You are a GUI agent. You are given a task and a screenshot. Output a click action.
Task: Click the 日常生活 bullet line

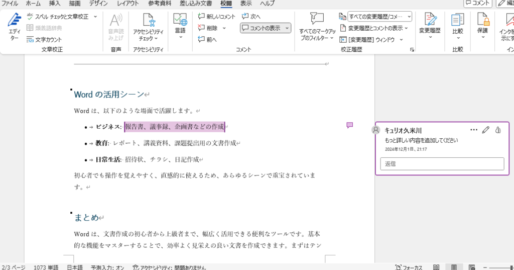pyautogui.click(x=148, y=159)
